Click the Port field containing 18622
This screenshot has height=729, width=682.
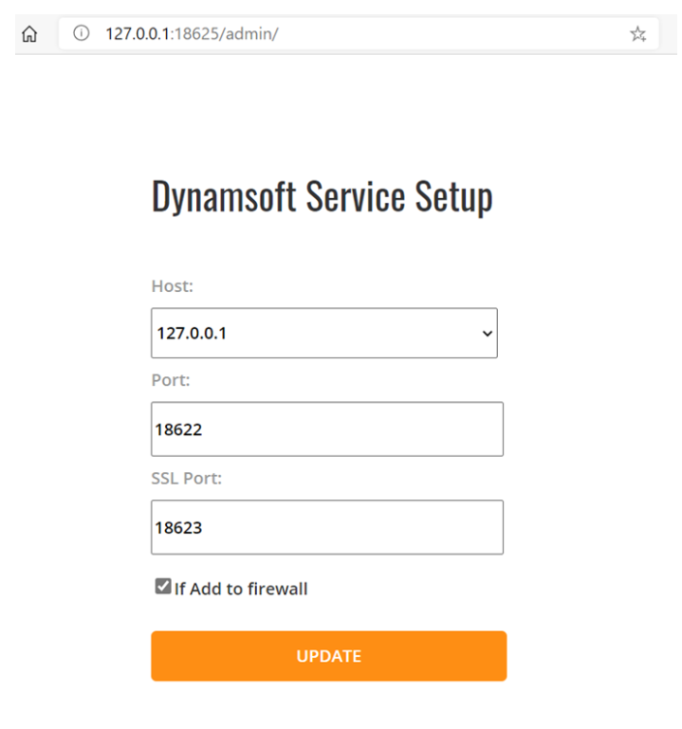327,429
